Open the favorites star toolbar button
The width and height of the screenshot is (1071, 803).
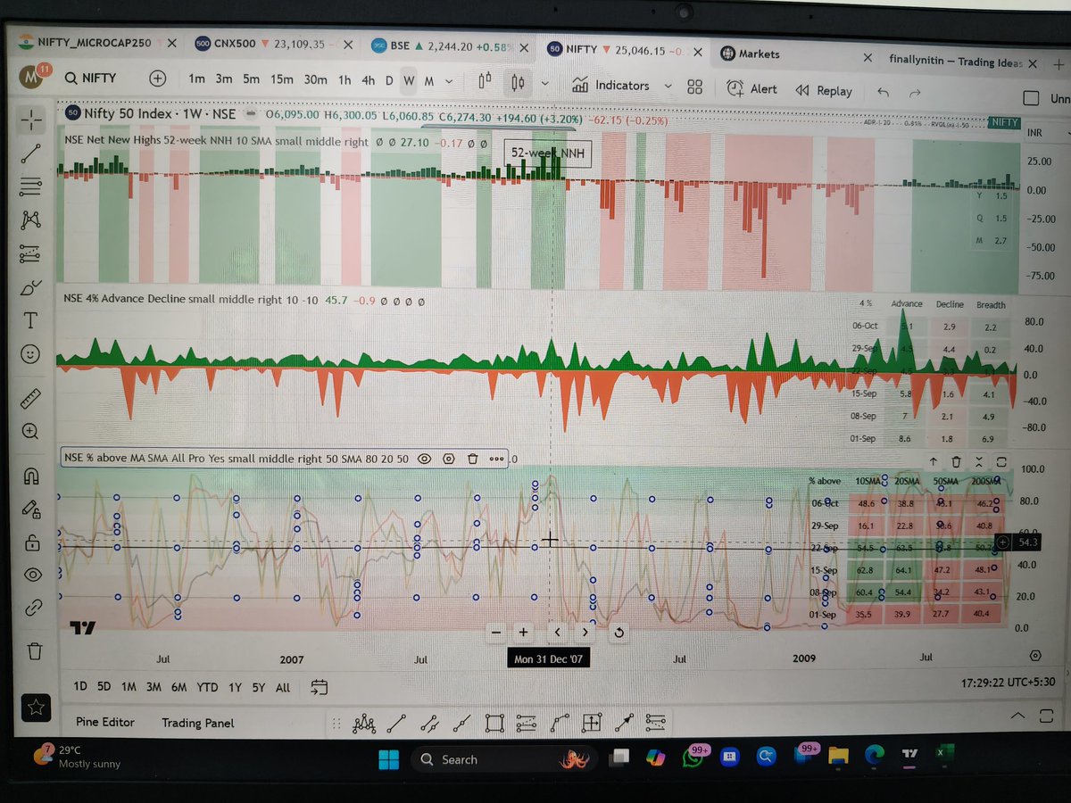click(x=36, y=708)
